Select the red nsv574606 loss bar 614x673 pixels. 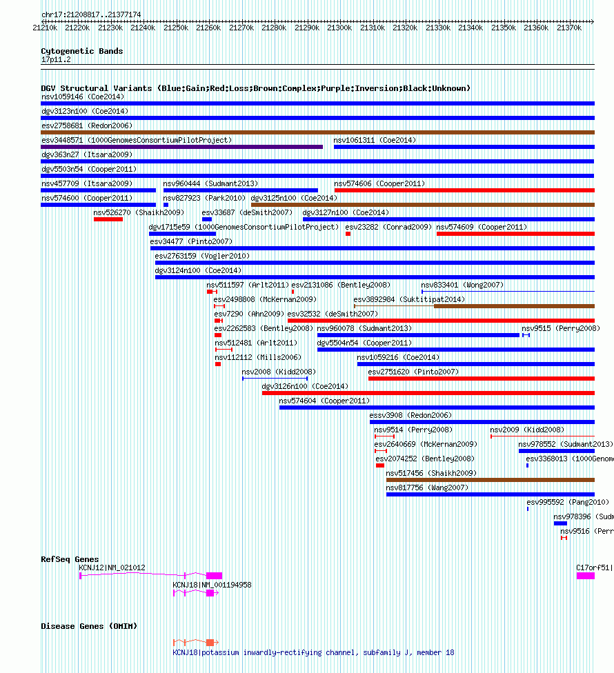[464, 190]
